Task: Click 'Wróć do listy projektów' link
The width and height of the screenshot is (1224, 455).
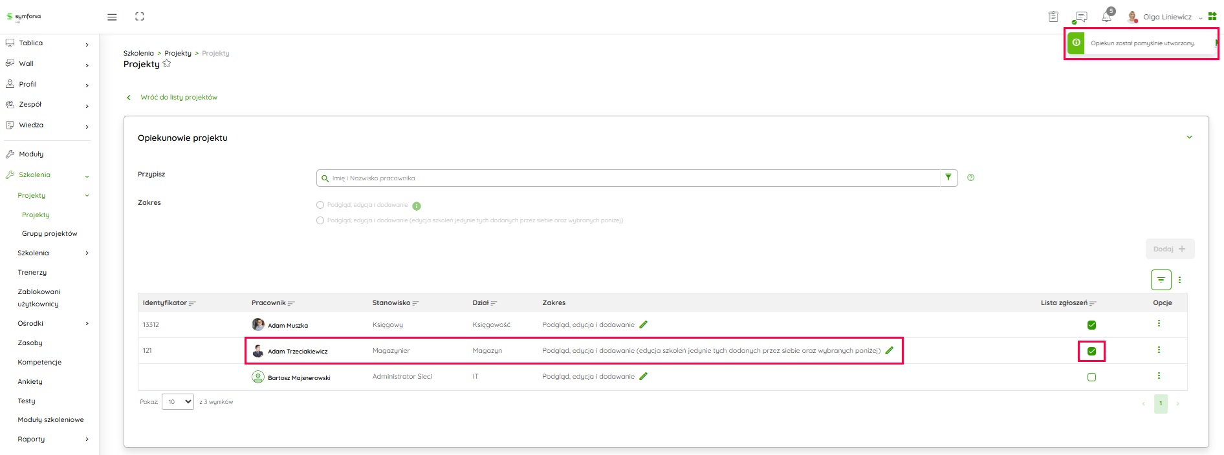Action: [x=179, y=98]
